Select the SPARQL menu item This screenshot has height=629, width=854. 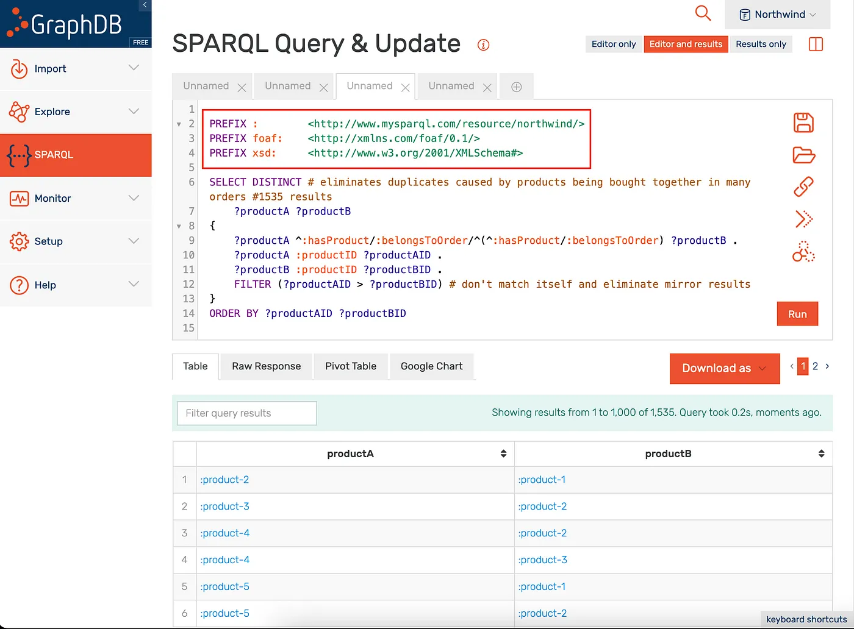[x=76, y=155]
